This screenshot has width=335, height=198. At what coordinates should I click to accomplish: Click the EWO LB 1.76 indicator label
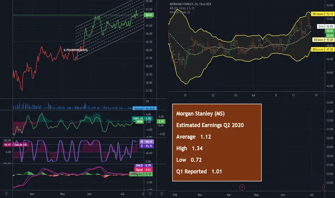coord(142,118)
